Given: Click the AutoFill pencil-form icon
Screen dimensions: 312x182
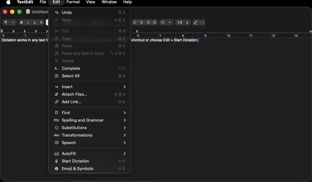Looking at the screenshot, I should pyautogui.click(x=56, y=154).
